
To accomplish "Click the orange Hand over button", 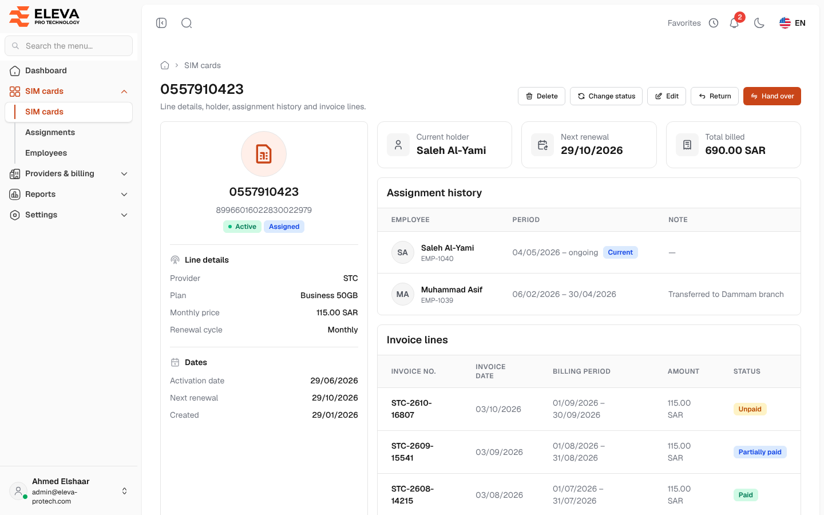I will [x=772, y=96].
